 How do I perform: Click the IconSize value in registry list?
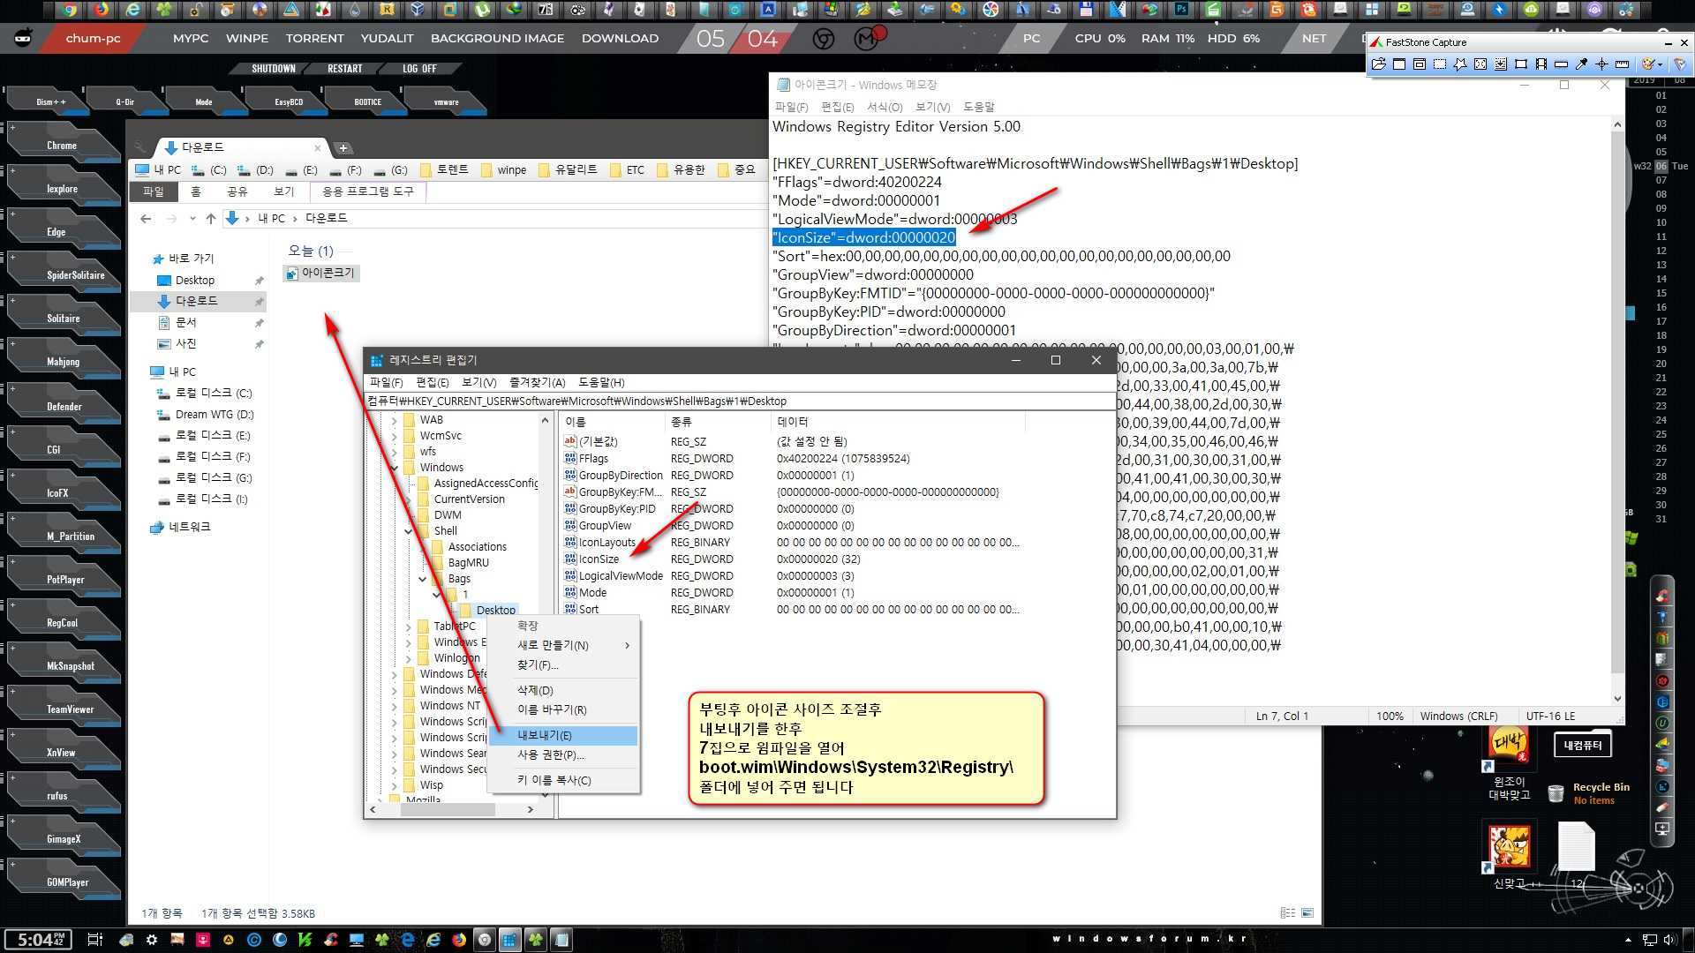599,559
